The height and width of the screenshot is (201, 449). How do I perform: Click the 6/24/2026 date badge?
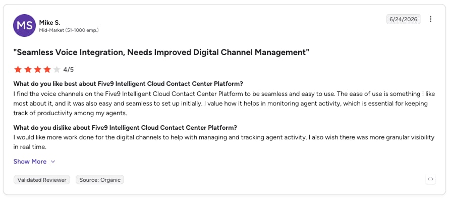(x=404, y=19)
